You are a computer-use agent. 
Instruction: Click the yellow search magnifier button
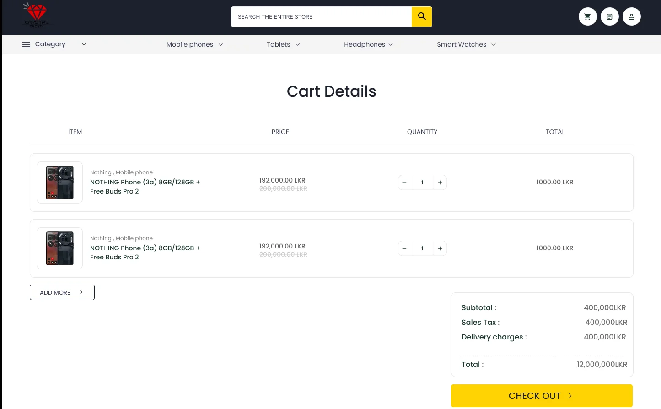click(x=422, y=16)
